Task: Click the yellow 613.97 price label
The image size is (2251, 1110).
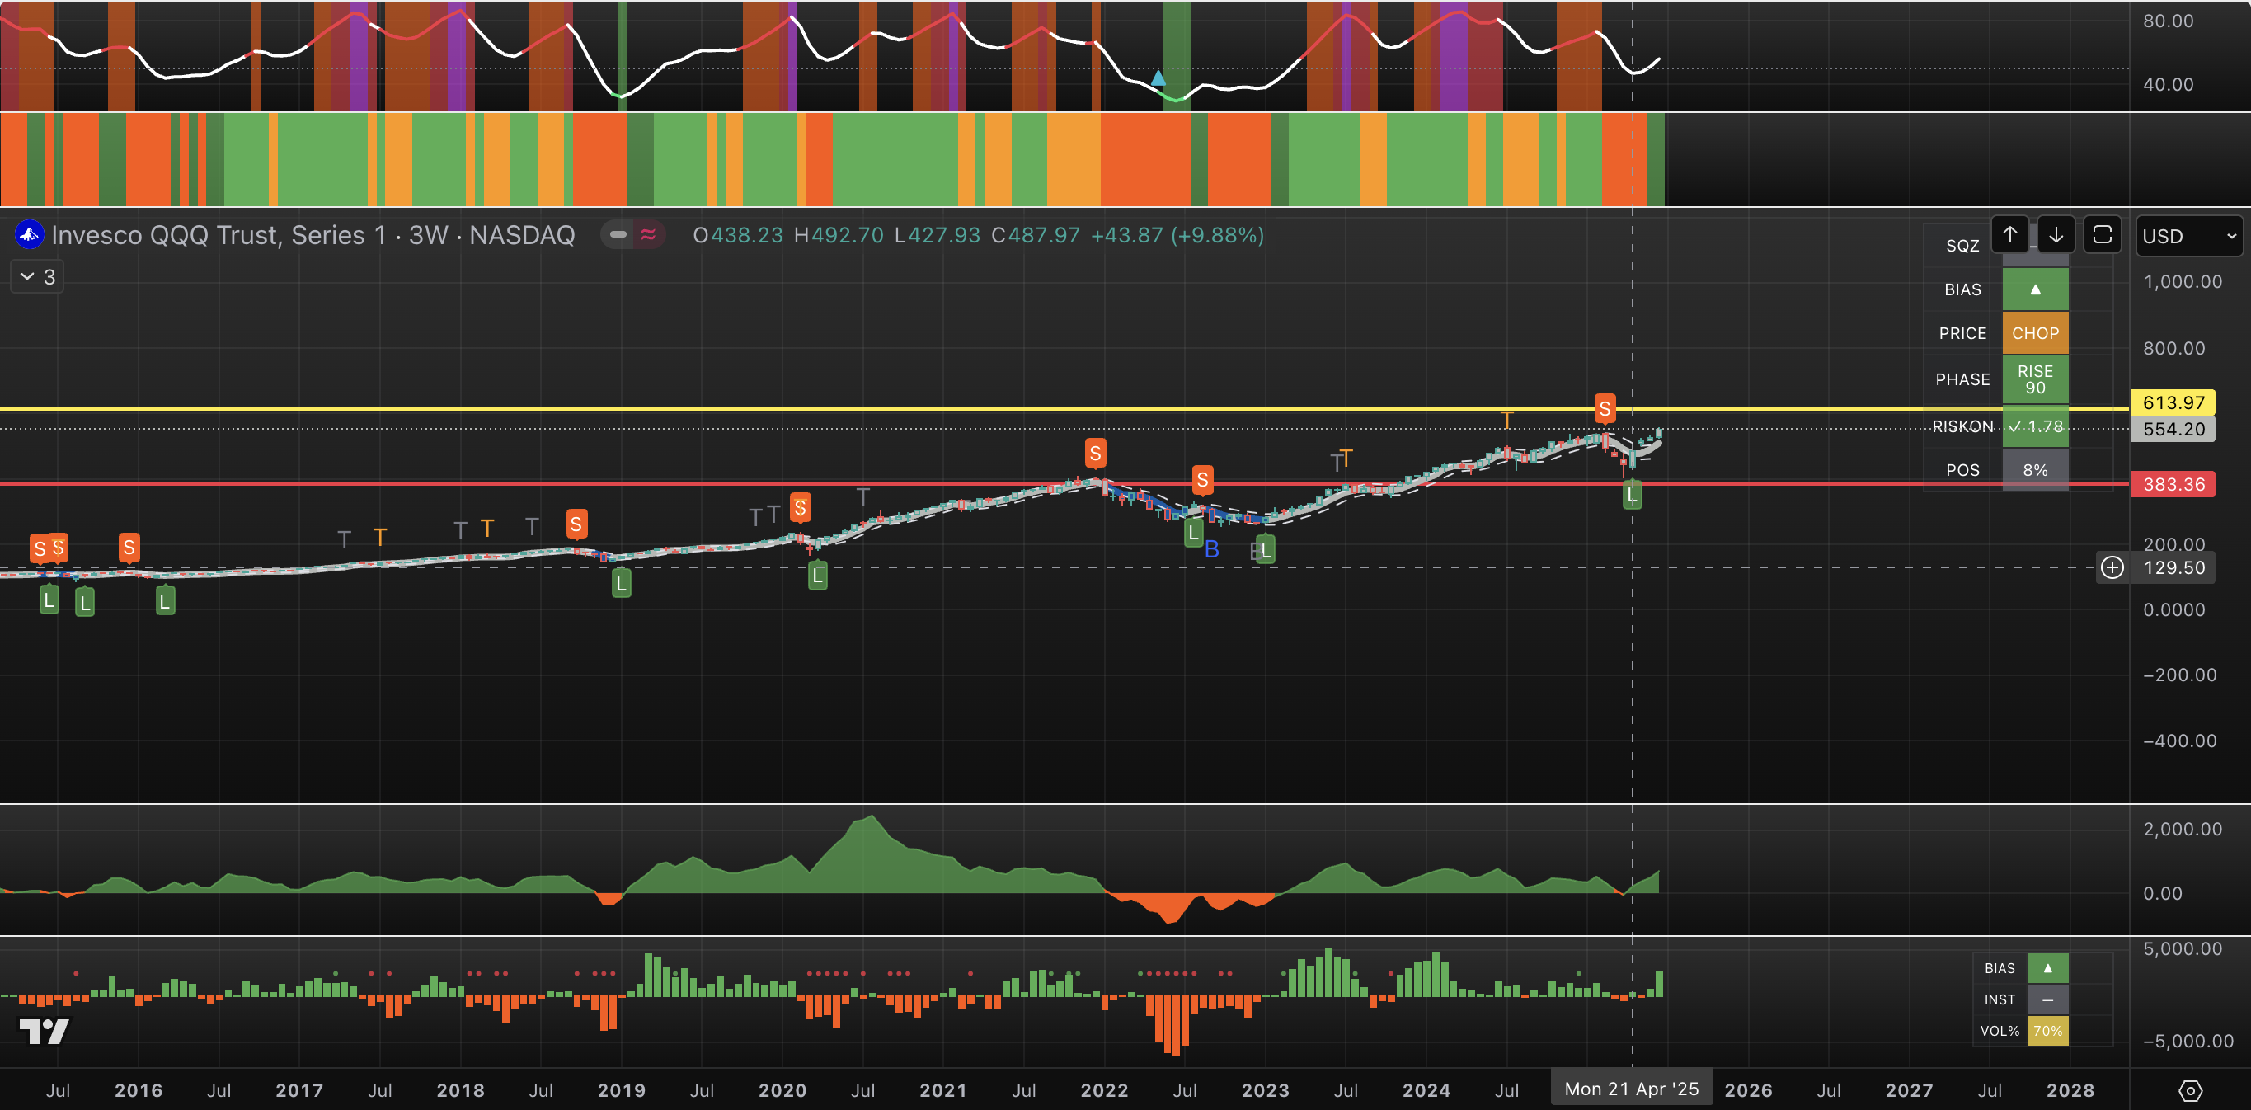Action: pos(2173,403)
